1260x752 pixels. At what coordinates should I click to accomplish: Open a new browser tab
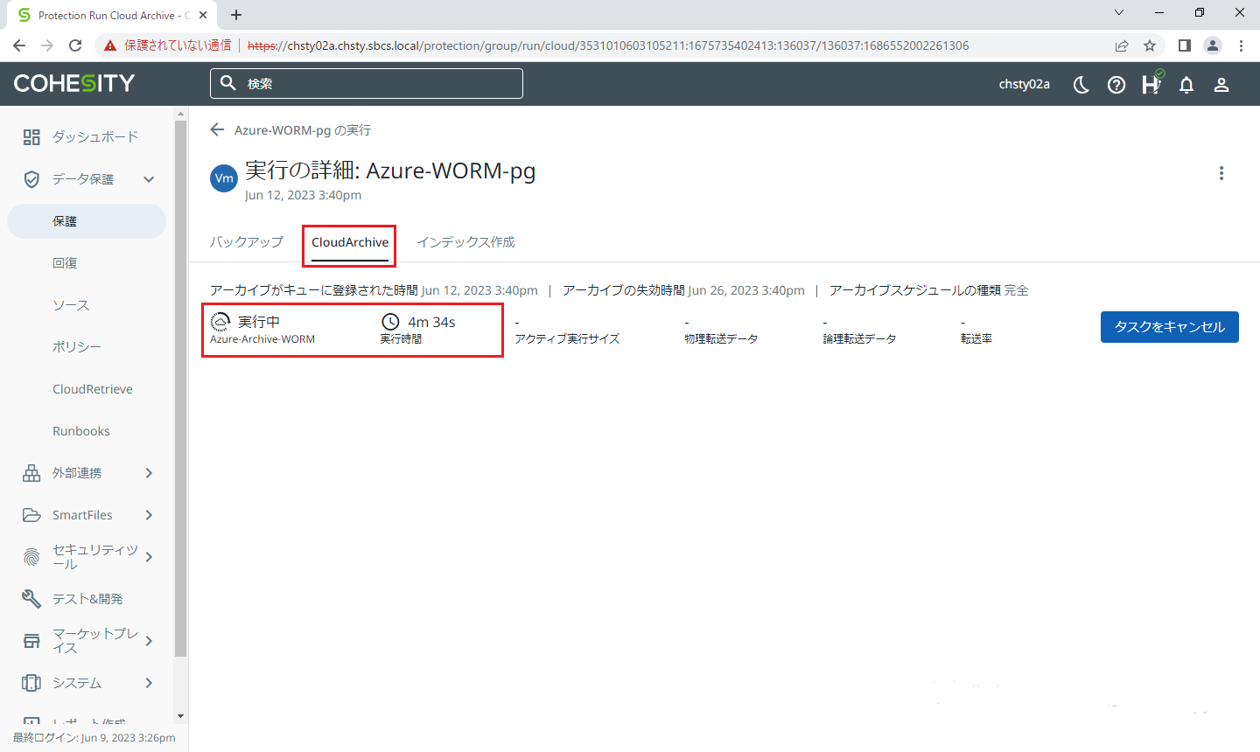point(236,15)
